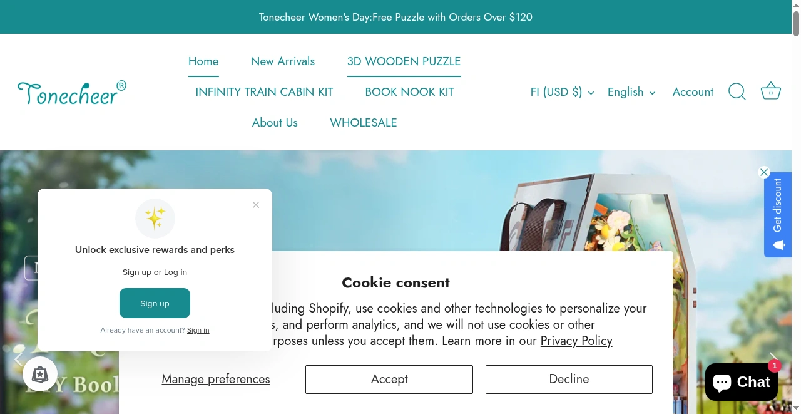The width and height of the screenshot is (801, 414).
Task: Open the 3D WOODEN PUZZLE menu
Action: pos(404,61)
